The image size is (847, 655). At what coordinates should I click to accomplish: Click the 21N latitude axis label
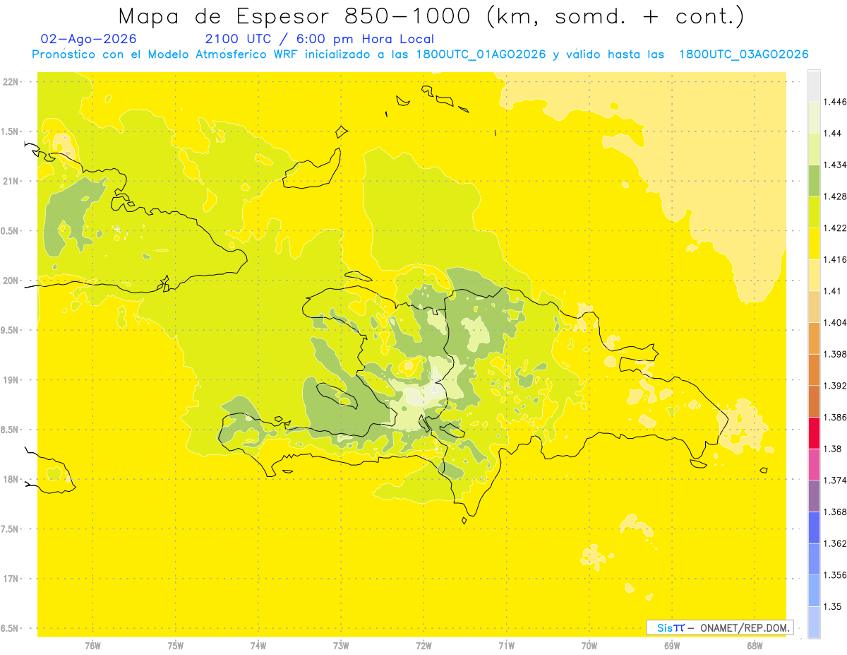(x=11, y=181)
